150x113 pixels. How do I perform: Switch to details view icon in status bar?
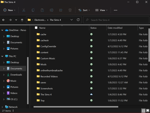[143, 111]
